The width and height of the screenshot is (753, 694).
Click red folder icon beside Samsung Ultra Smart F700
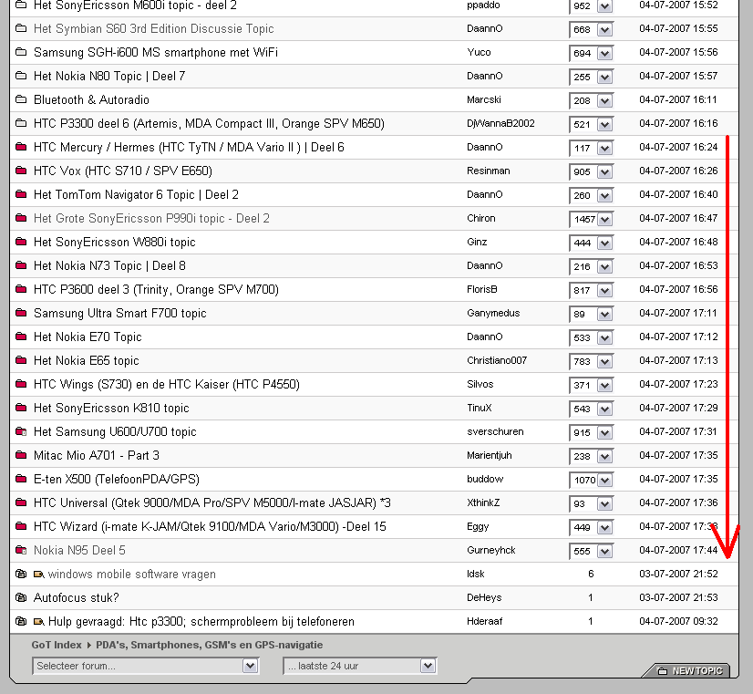pyautogui.click(x=21, y=313)
